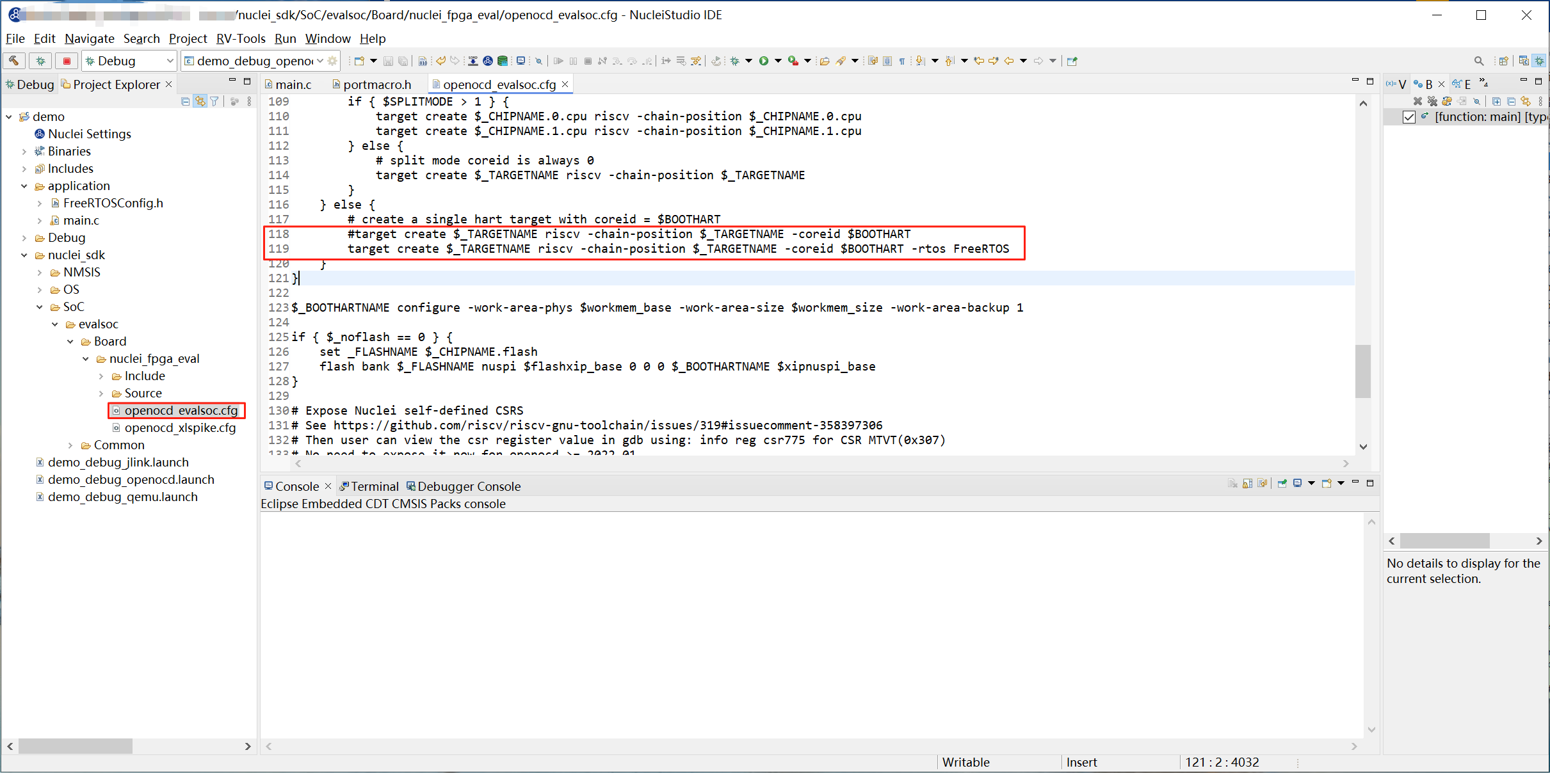Toggle the Project Explorer filter icon
The height and width of the screenshot is (773, 1550).
point(214,101)
